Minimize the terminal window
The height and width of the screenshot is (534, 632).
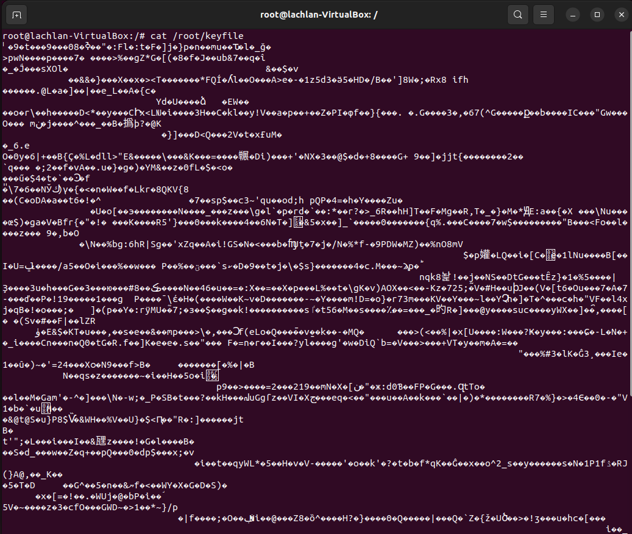tap(572, 14)
